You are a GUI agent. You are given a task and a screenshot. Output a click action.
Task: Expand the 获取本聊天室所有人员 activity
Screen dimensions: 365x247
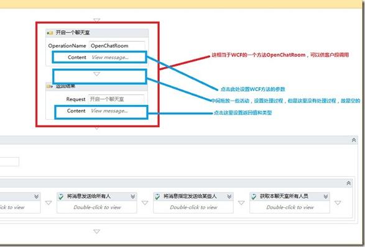point(326,197)
